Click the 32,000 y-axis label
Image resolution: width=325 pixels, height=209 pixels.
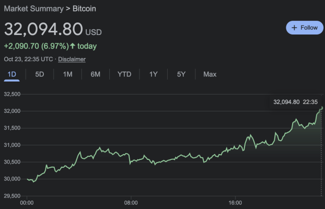tap(12, 111)
